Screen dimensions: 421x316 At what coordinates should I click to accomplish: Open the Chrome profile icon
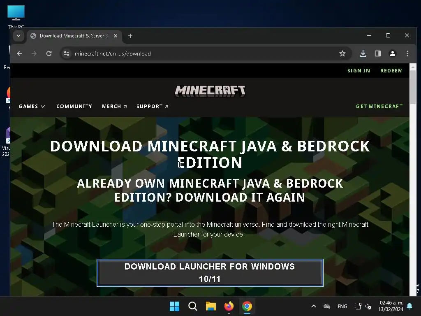[x=393, y=53]
